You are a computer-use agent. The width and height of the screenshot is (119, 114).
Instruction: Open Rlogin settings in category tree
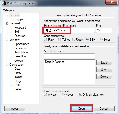point(18,81)
